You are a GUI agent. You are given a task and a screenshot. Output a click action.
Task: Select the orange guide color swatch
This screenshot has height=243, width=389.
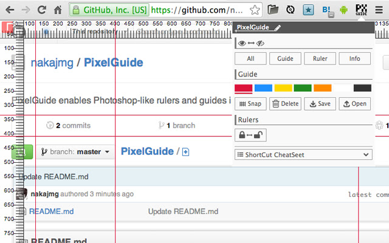click(323, 88)
